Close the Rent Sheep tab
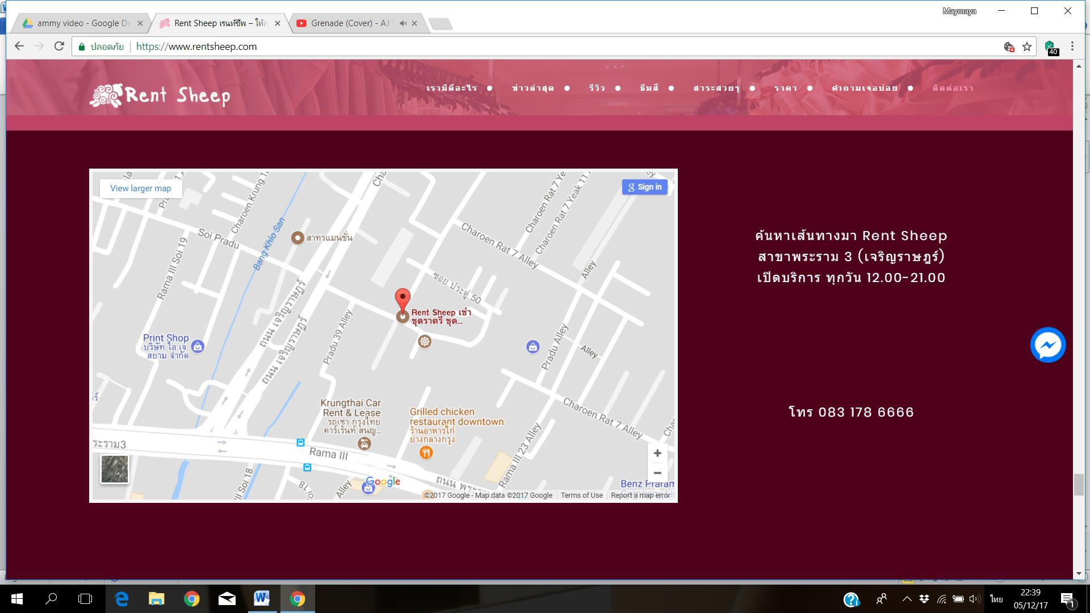This screenshot has height=613, width=1090. pos(277,23)
